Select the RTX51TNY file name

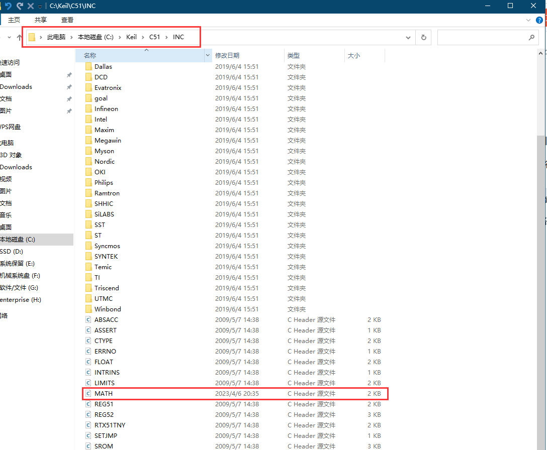pyautogui.click(x=110, y=425)
